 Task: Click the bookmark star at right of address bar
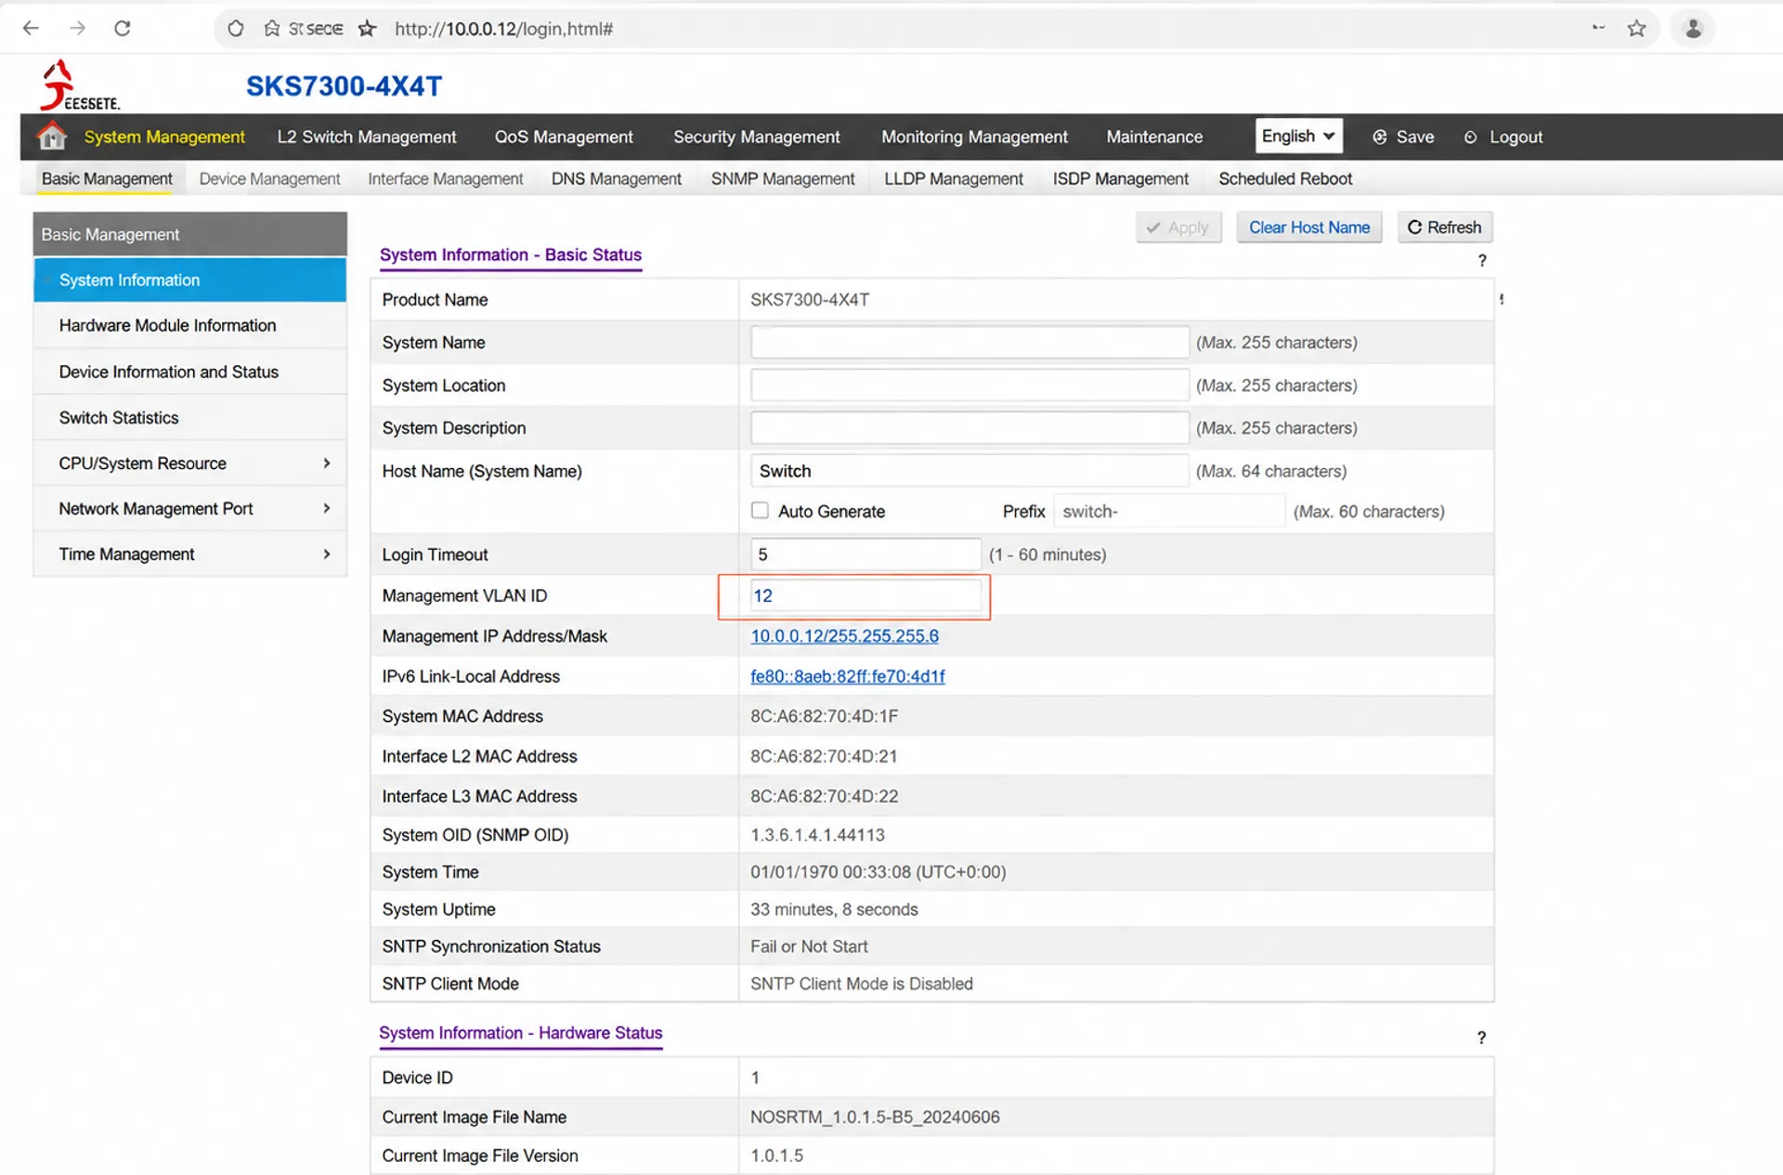1636,29
